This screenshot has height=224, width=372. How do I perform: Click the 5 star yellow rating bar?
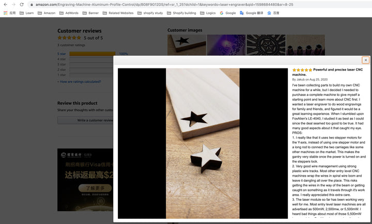coord(92,54)
